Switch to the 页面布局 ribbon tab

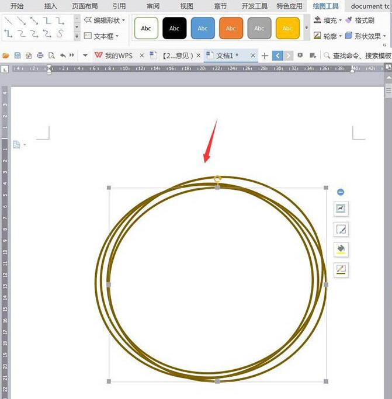85,6
